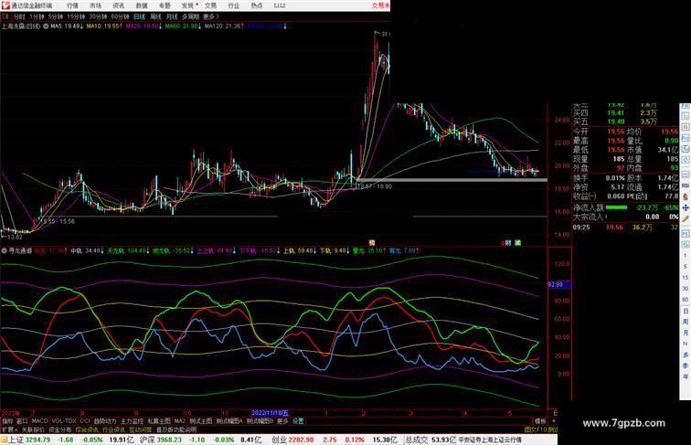The image size is (691, 445).
Task: Click the 60-minute period sidebar button
Action: 686,300
